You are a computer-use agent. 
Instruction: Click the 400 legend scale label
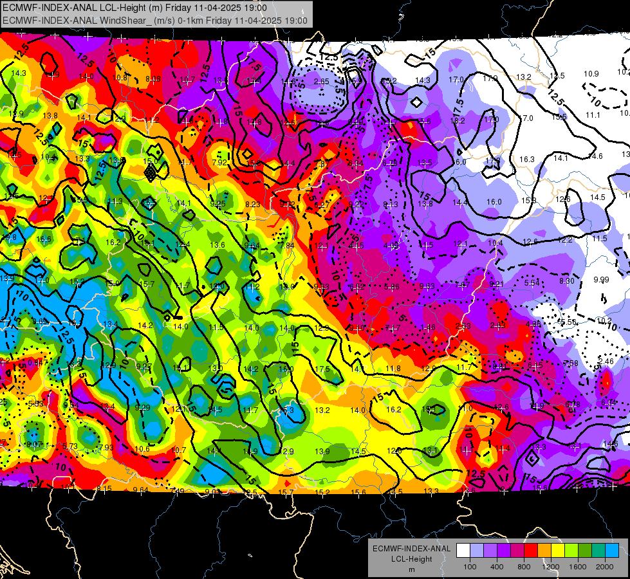coord(497,567)
